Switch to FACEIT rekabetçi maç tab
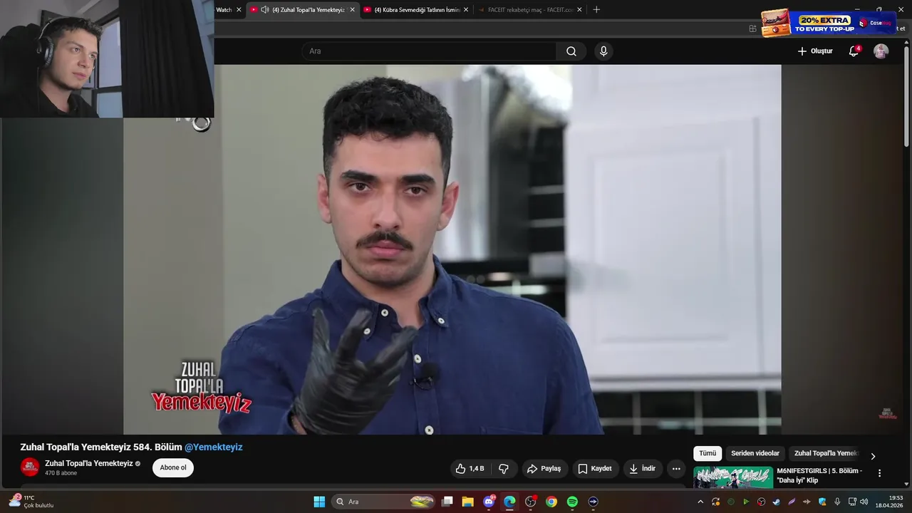Image resolution: width=912 pixels, height=513 pixels. 530,10
